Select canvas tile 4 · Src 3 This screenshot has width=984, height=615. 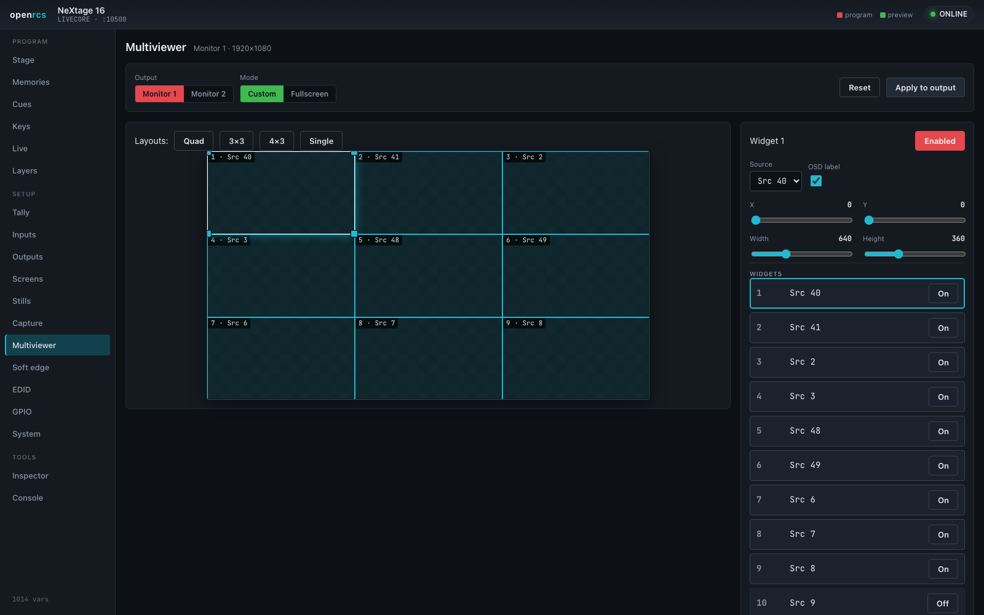click(x=281, y=276)
